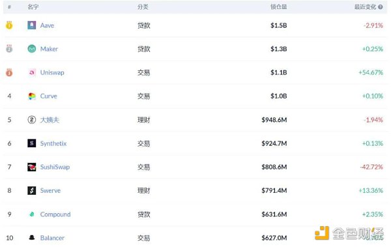Image resolution: width=391 pixels, height=247 pixels.
Task: Click the Aave logo icon
Action: pyautogui.click(x=32, y=25)
